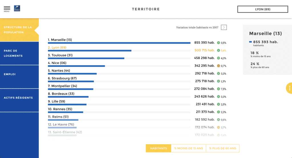Expand variation totale habitants arrow

[x=224, y=27]
